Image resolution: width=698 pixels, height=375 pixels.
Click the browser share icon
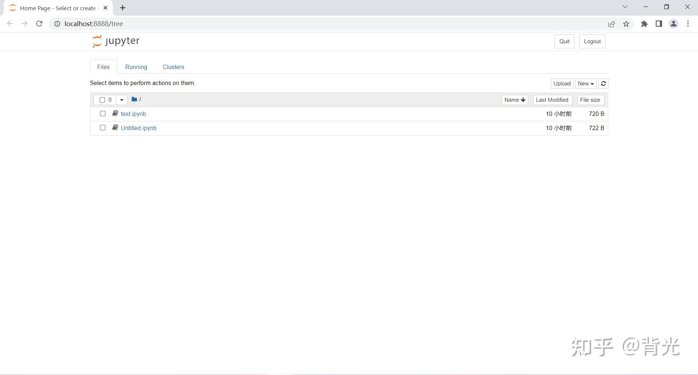click(x=611, y=24)
